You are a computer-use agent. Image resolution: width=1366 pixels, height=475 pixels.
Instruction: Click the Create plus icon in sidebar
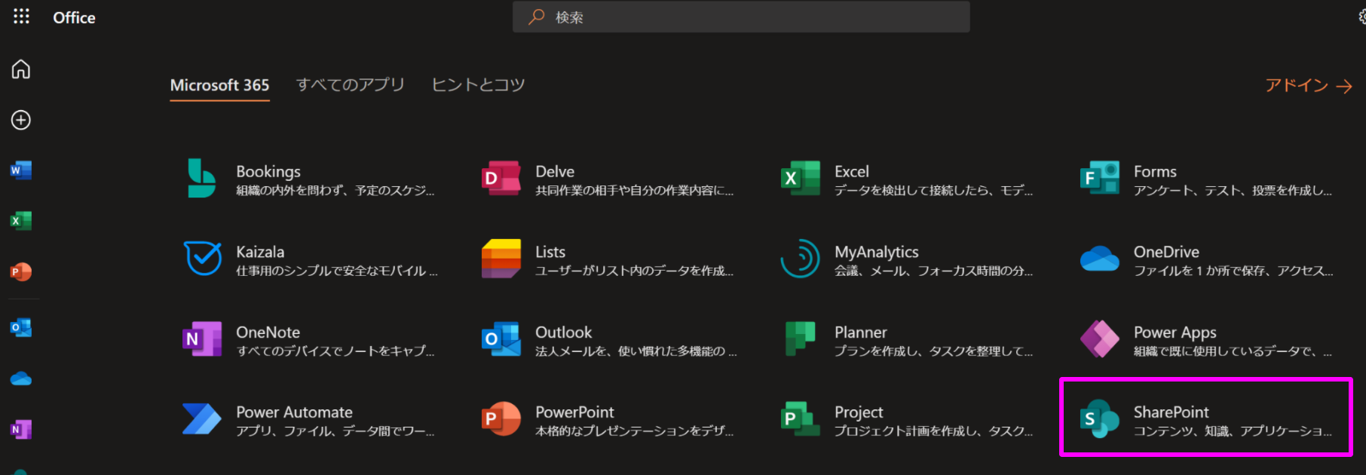click(x=21, y=120)
